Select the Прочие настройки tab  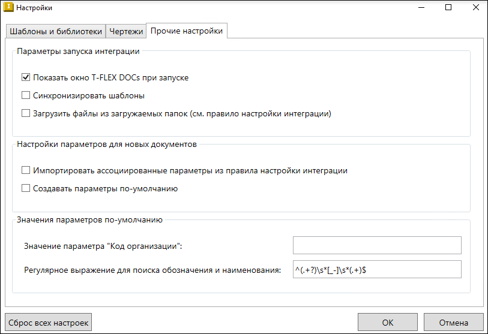pyautogui.click(x=187, y=31)
